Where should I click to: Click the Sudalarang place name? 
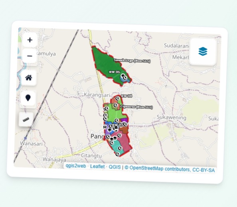[176, 46]
